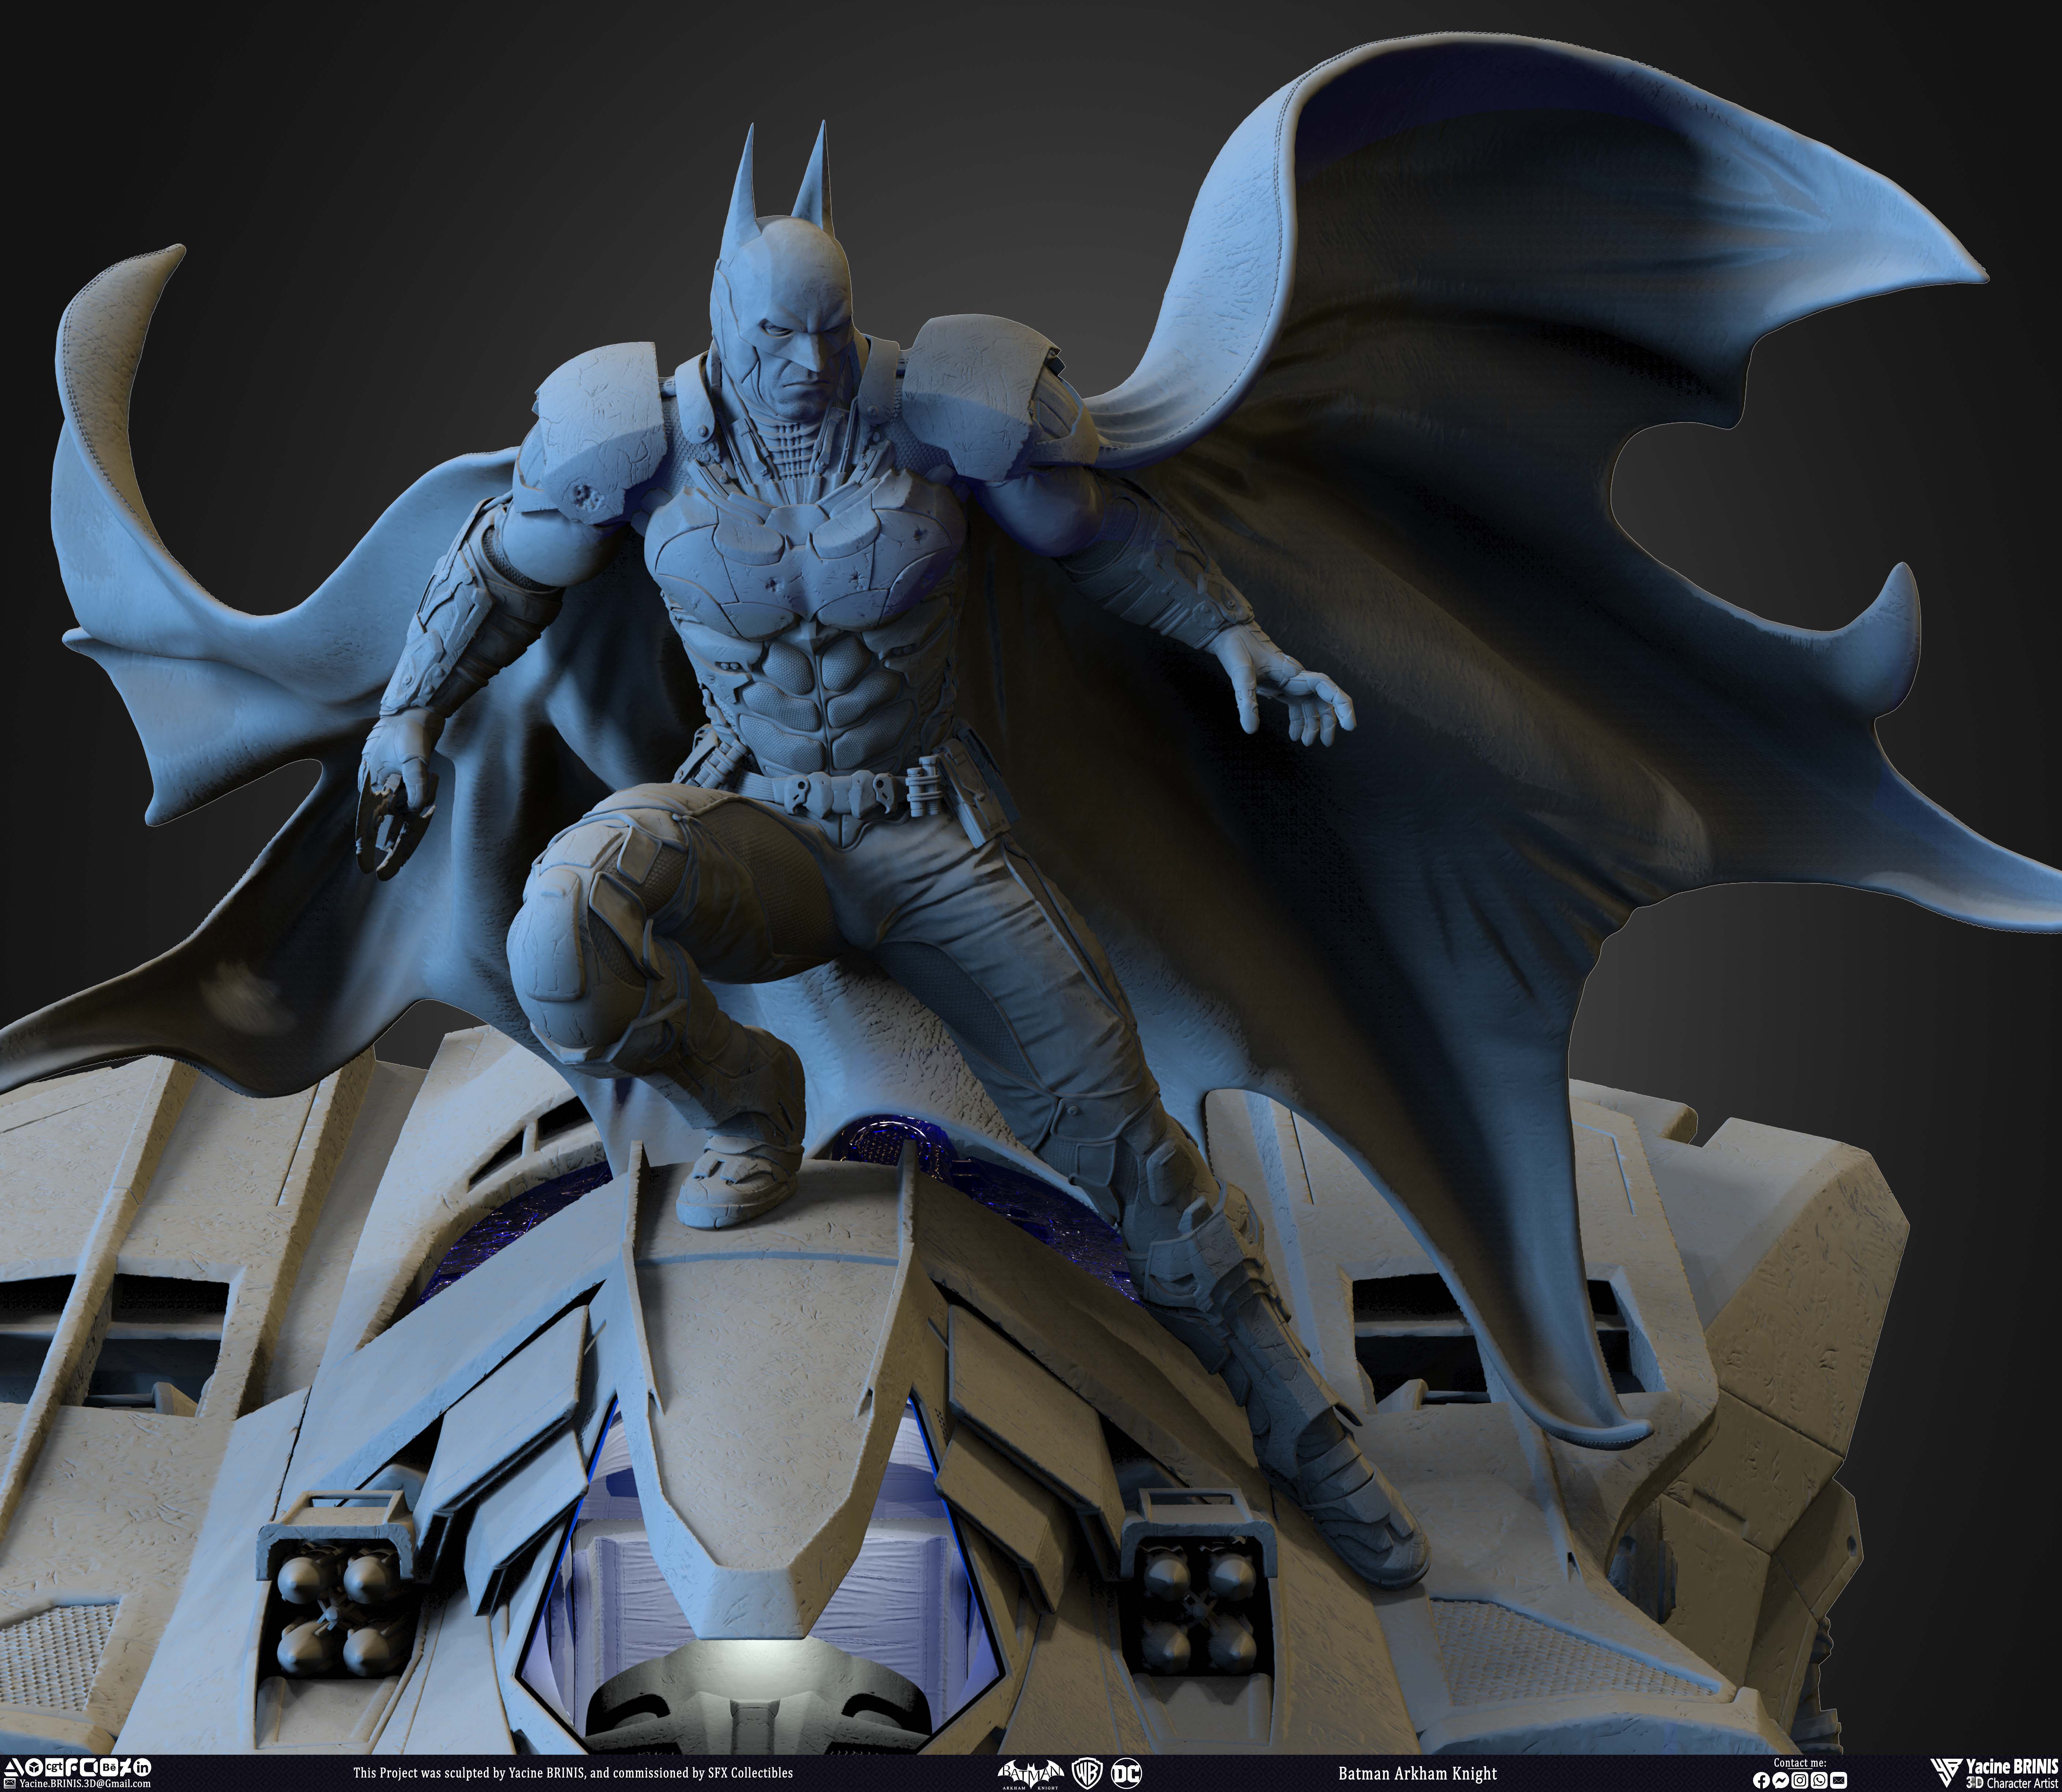Image resolution: width=2062 pixels, height=1792 pixels.
Task: Open the CGTrader icon
Action: [54, 1768]
